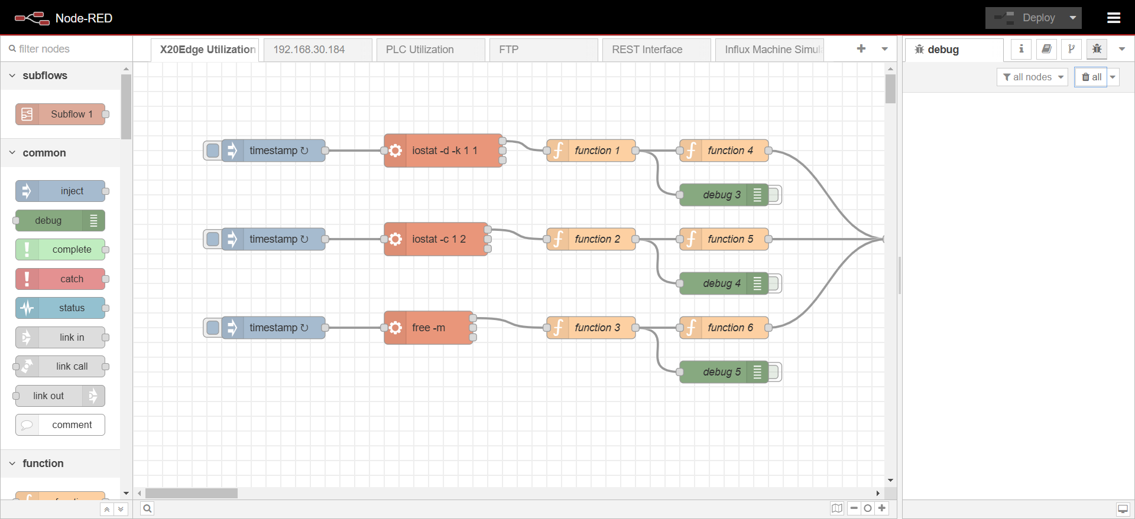Toggle the debug 4 node output button

coord(775,283)
